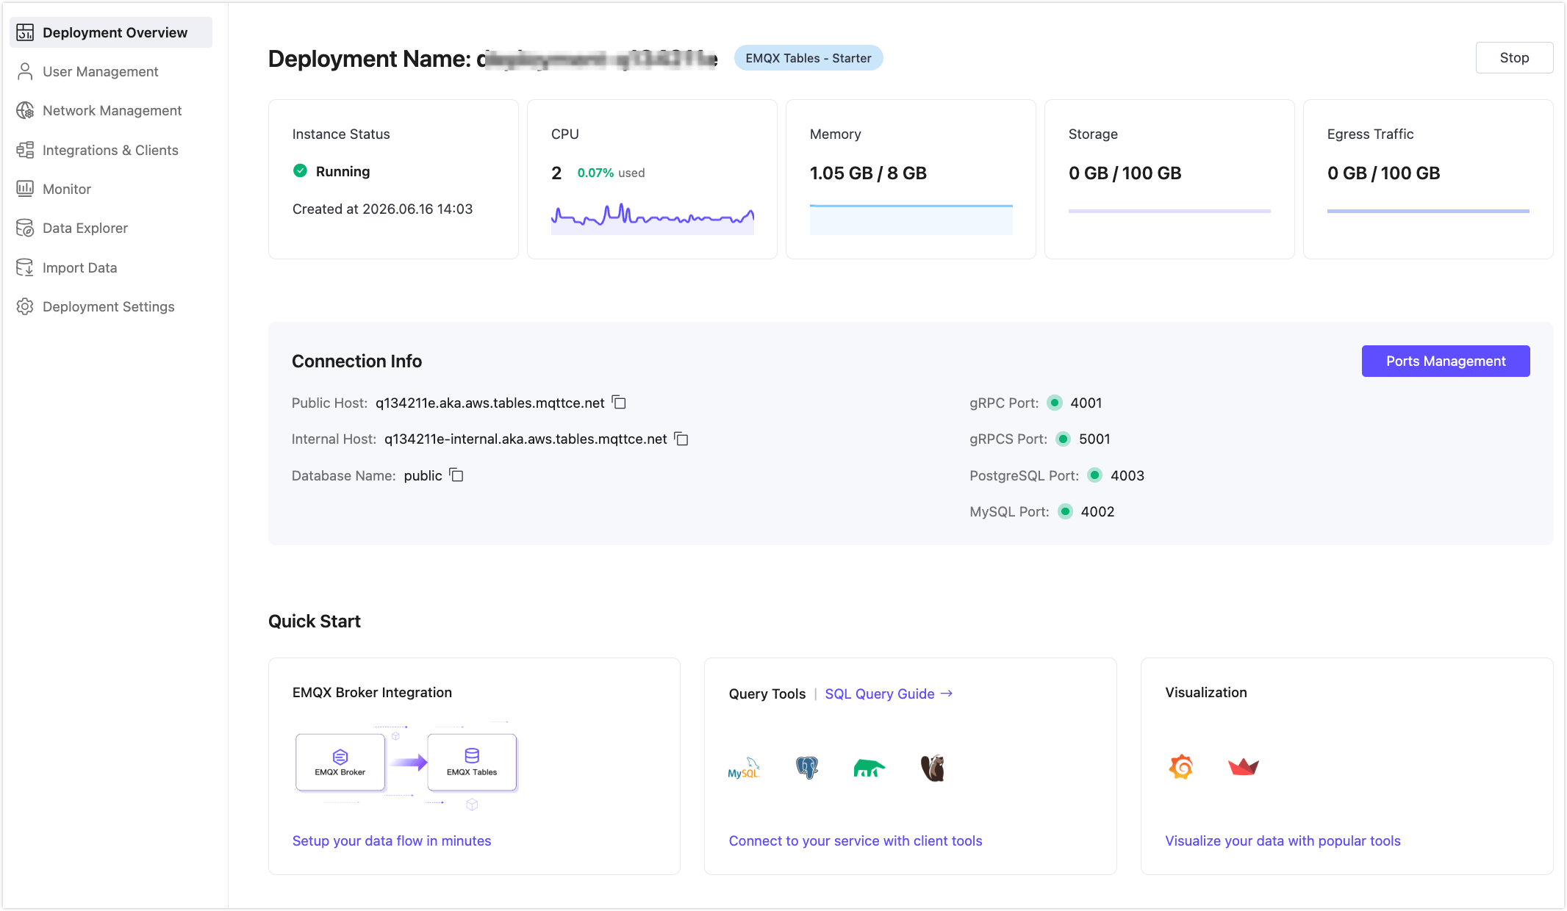Click the green animal query tool logo

869,768
